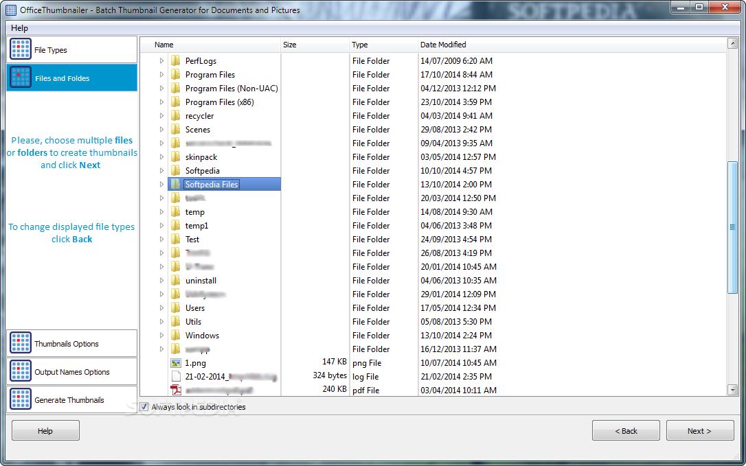Click the Test folder icon

pos(176,240)
